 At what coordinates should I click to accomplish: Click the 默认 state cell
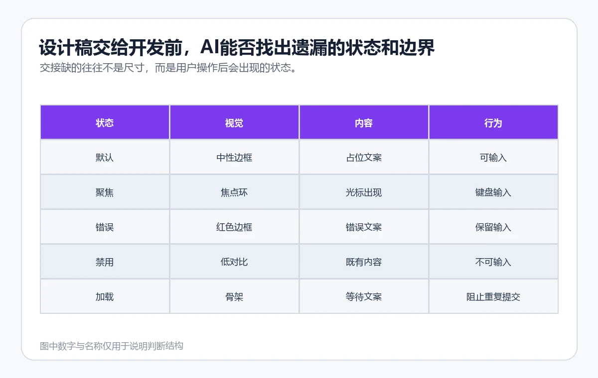click(x=105, y=157)
